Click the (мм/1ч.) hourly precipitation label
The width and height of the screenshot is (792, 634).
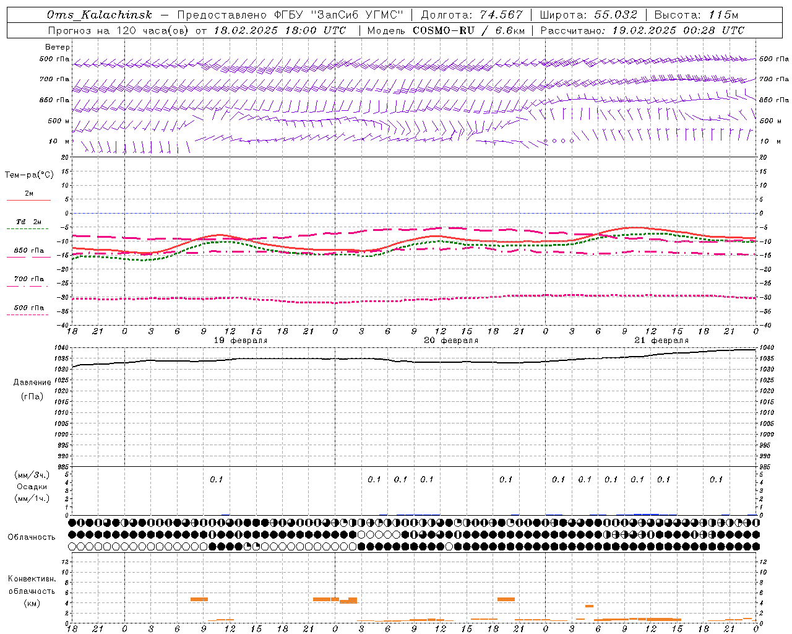point(32,498)
